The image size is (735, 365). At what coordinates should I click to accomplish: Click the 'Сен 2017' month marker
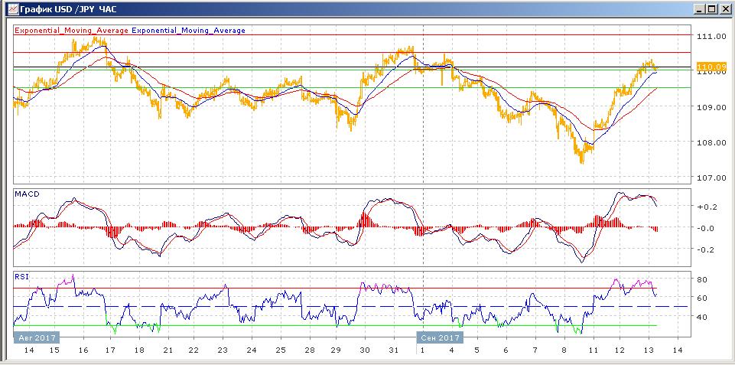point(440,337)
